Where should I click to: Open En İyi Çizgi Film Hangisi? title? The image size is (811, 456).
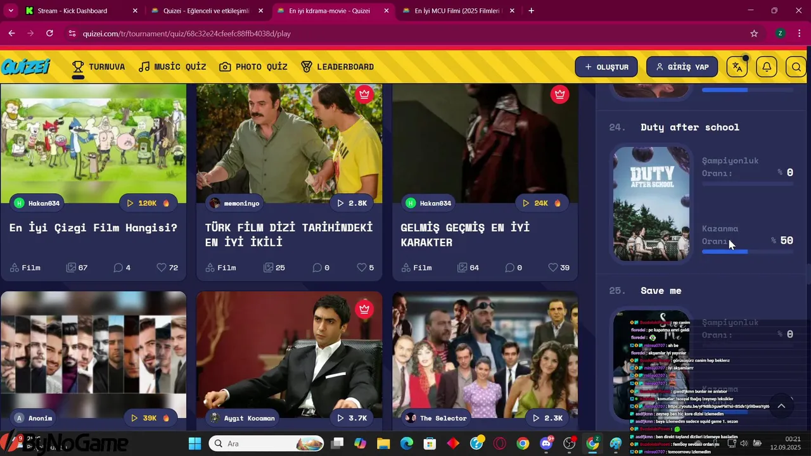coord(93,228)
